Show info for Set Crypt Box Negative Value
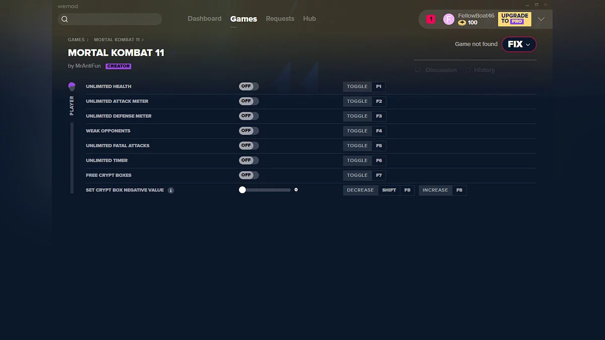This screenshot has height=340, width=605. pyautogui.click(x=171, y=190)
